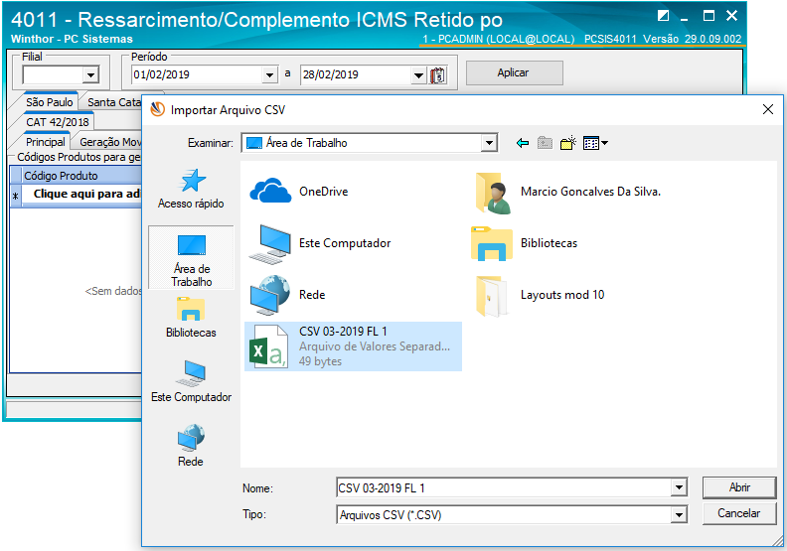This screenshot has height=551, width=787.
Task: Select Acesso rápido in the places bar
Action: tap(191, 189)
